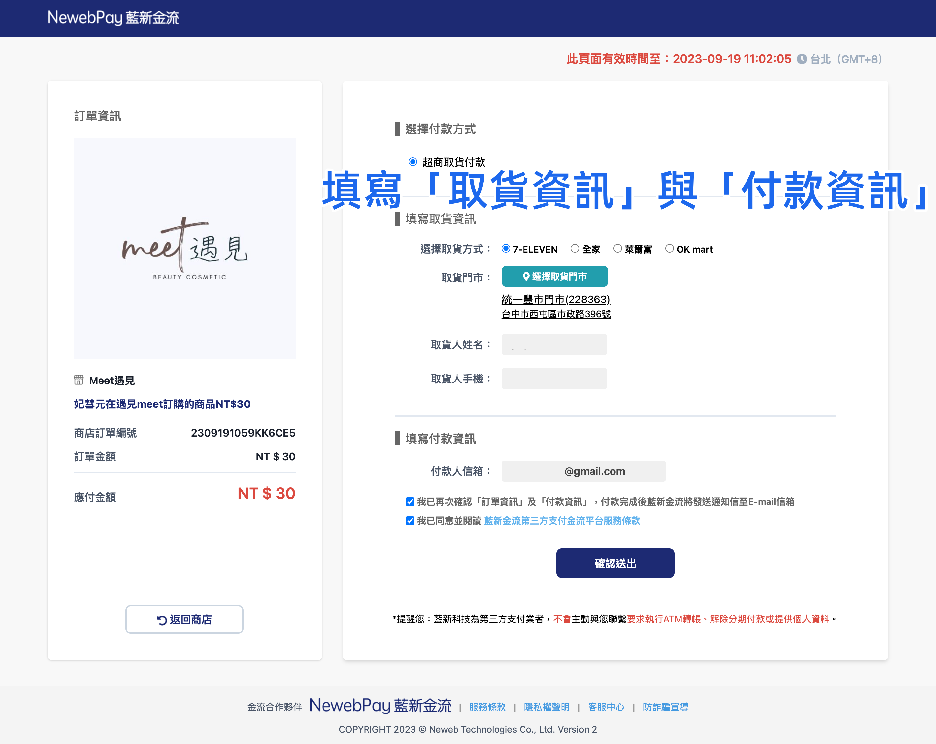936x744 pixels.
Task: Focus the 付款人信箱 email field
Action: [584, 471]
